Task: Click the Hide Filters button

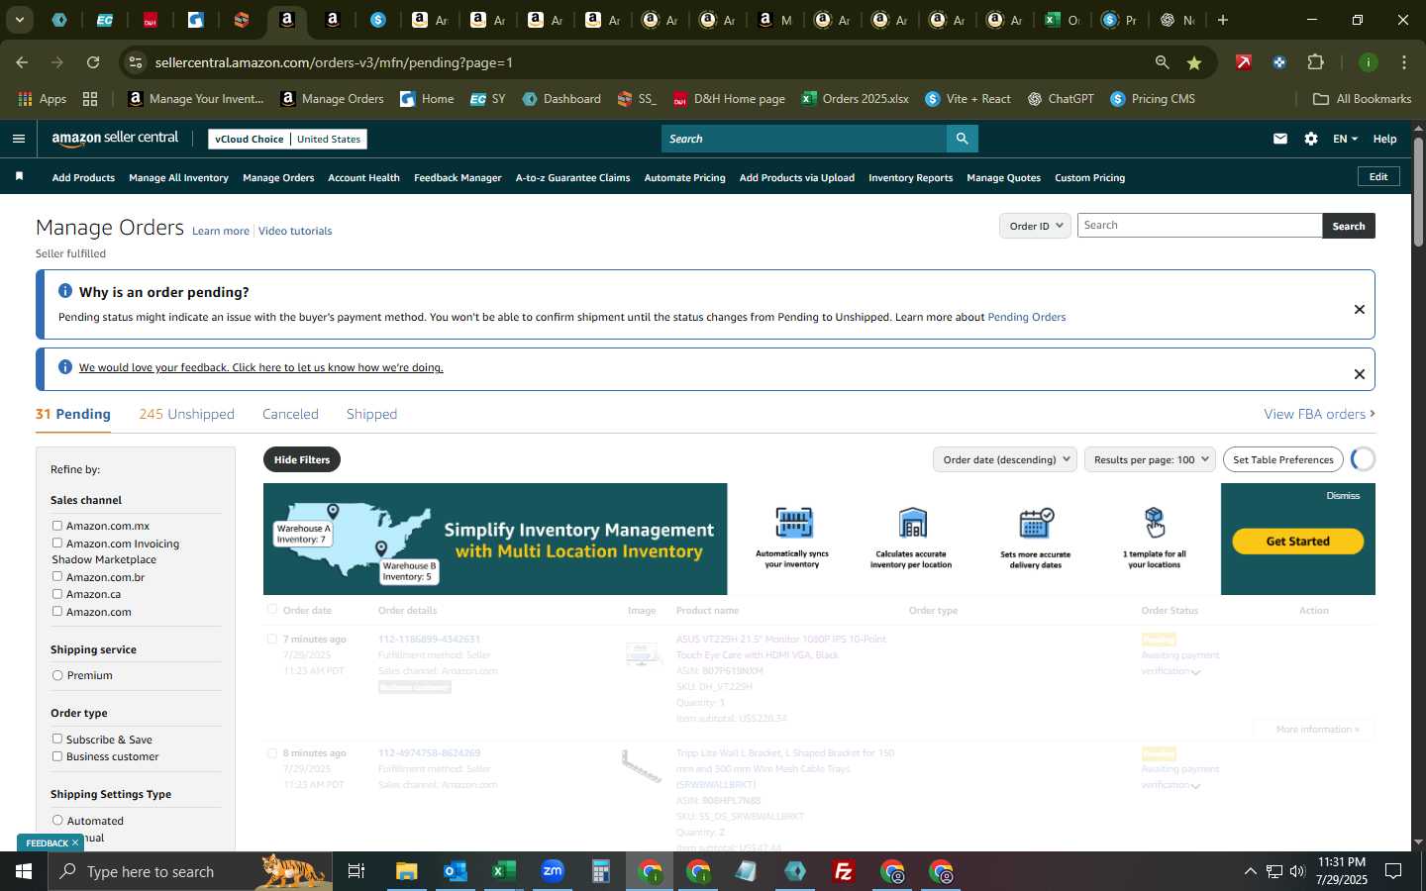Action: point(302,459)
